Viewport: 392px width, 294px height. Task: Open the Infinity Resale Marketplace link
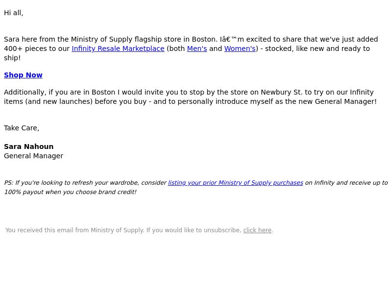(x=118, y=49)
